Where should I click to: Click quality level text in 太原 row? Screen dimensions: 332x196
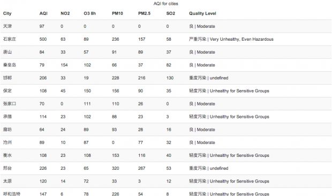(229, 181)
